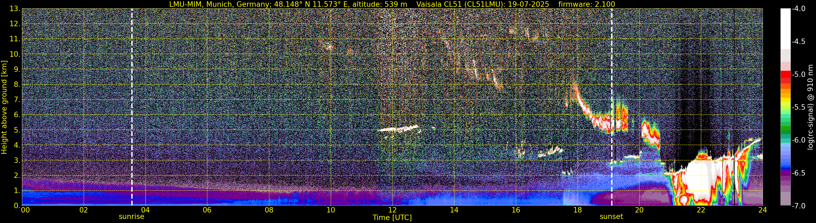Image resolution: width=816 pixels, height=223 pixels.
Task: Click the '00' time tick label
Action: click(25, 210)
